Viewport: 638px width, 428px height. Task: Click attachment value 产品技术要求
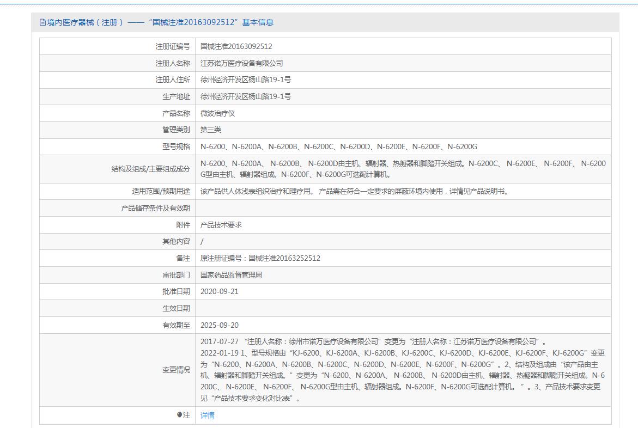click(x=221, y=225)
